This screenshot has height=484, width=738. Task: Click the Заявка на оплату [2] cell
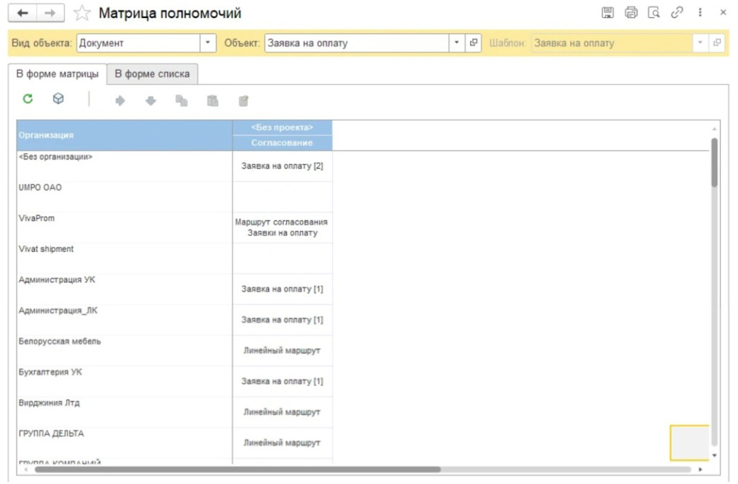coord(282,166)
